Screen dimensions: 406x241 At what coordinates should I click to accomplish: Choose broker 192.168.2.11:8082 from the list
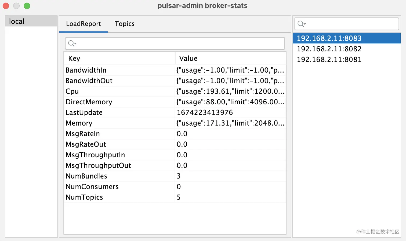329,49
